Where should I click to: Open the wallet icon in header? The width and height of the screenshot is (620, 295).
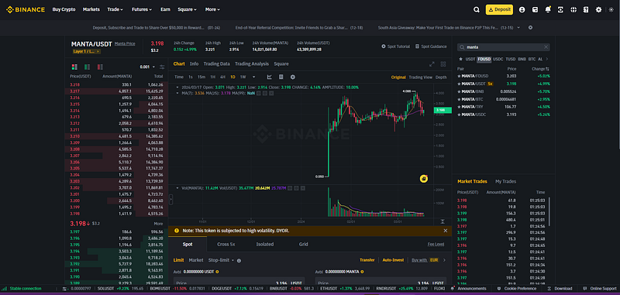[x=535, y=9]
